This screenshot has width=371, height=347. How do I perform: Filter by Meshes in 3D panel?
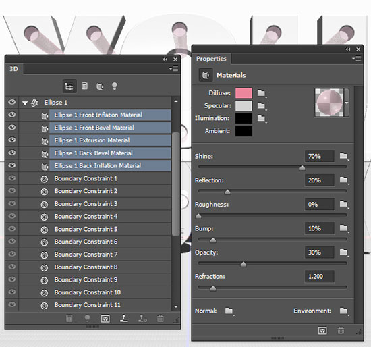(84, 86)
